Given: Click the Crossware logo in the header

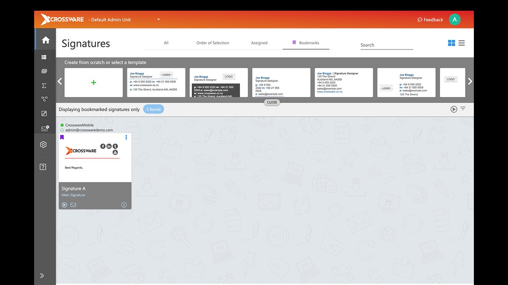Looking at the screenshot, I should pos(62,19).
